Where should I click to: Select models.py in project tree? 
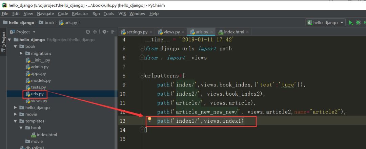(x=38, y=80)
